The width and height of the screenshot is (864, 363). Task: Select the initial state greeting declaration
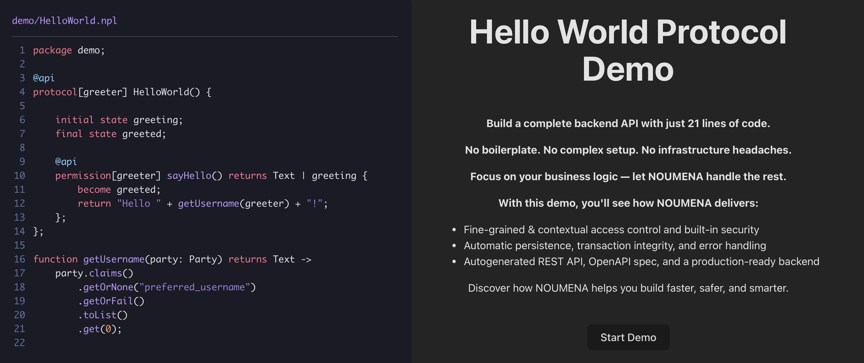coord(119,120)
